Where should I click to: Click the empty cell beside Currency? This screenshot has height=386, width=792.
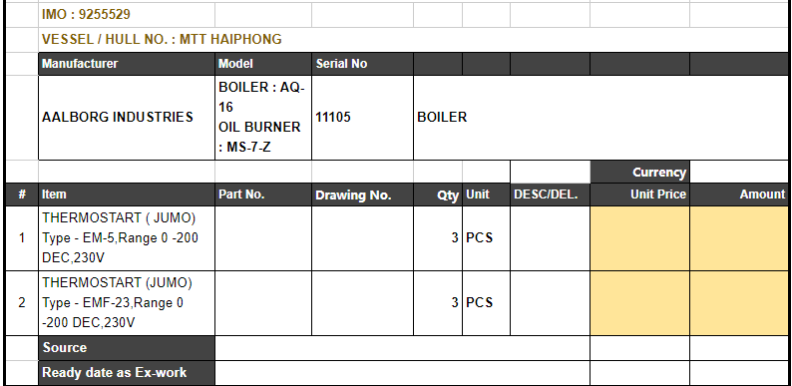click(x=739, y=172)
